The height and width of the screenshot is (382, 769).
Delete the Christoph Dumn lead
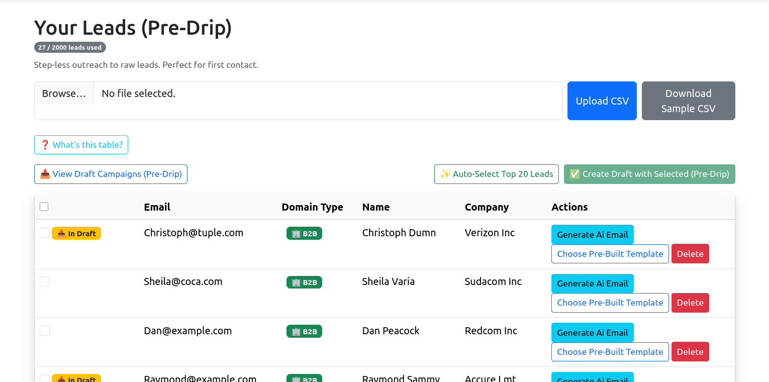coord(690,254)
